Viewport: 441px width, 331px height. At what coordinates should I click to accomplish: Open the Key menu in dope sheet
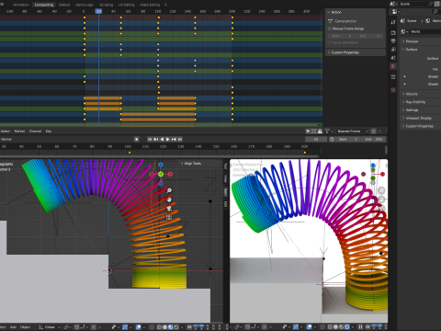(49, 131)
